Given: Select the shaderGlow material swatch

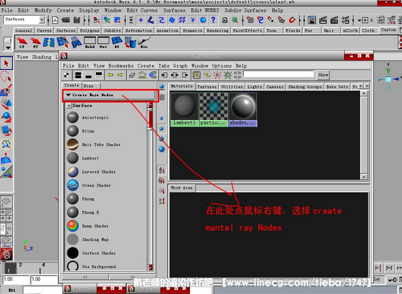Looking at the screenshot, I should [x=243, y=110].
